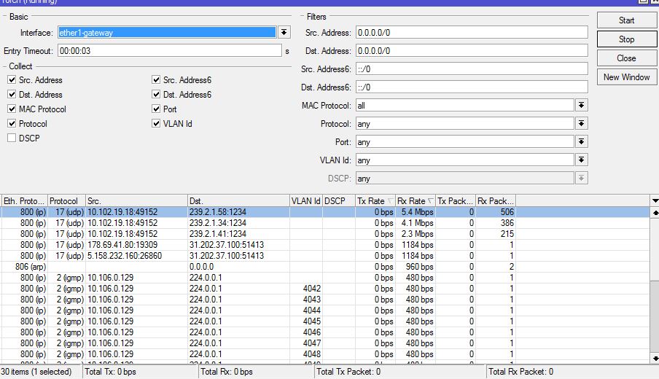Uncheck the Src. Address checkbox

[12, 80]
